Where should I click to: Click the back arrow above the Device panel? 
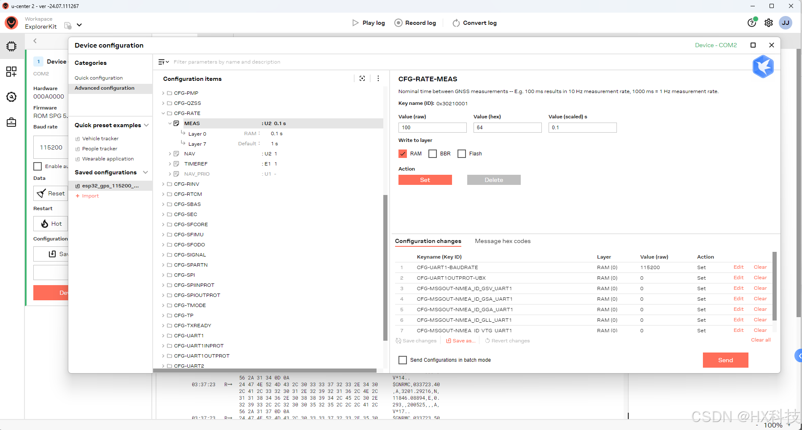click(35, 41)
